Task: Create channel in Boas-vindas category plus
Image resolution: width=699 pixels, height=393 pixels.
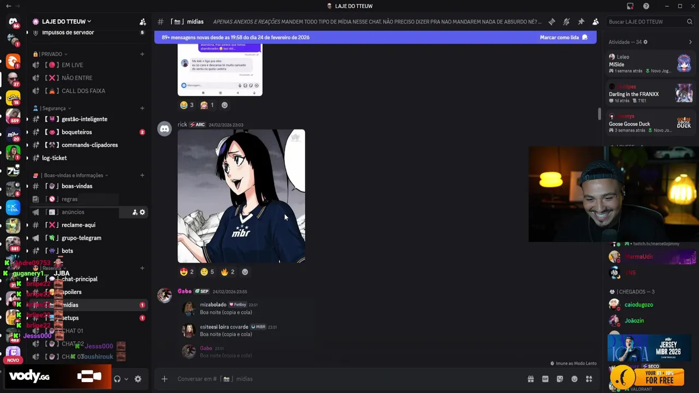Action: tap(142, 175)
